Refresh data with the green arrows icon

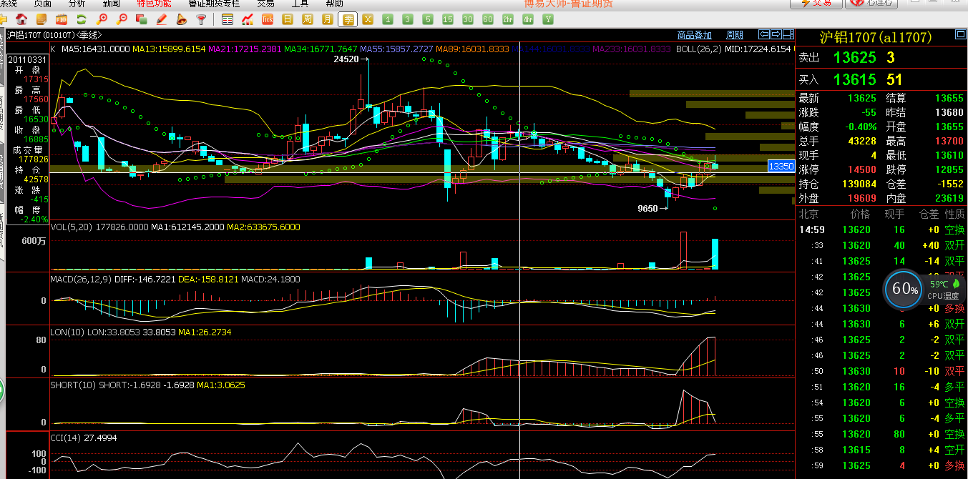(x=82, y=19)
